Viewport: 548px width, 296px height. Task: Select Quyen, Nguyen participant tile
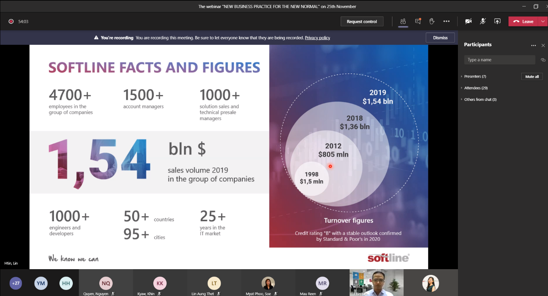point(106,283)
